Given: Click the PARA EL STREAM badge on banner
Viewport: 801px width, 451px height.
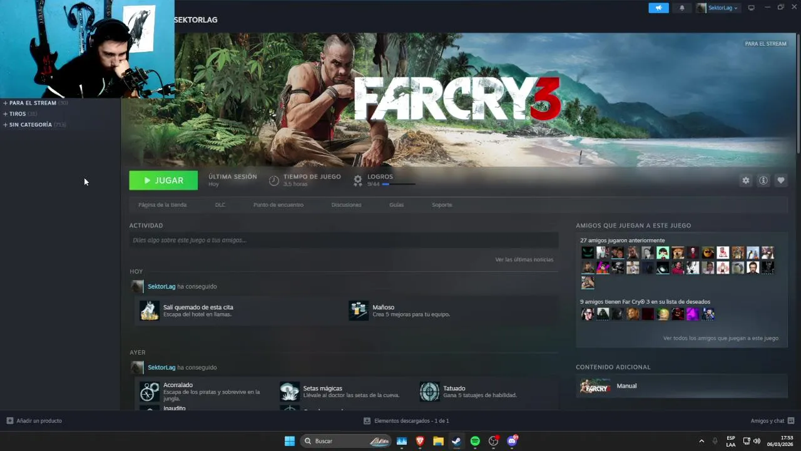Looking at the screenshot, I should (x=766, y=44).
